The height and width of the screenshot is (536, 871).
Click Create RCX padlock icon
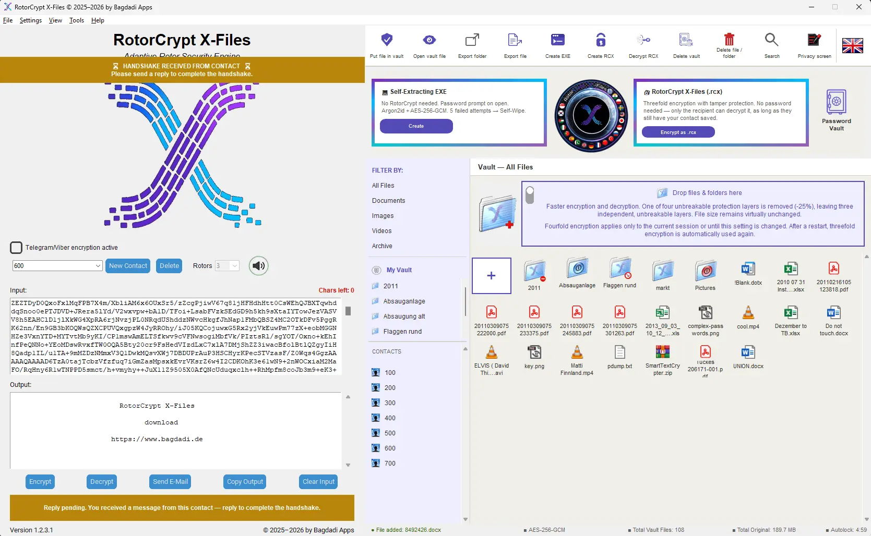[601, 40]
